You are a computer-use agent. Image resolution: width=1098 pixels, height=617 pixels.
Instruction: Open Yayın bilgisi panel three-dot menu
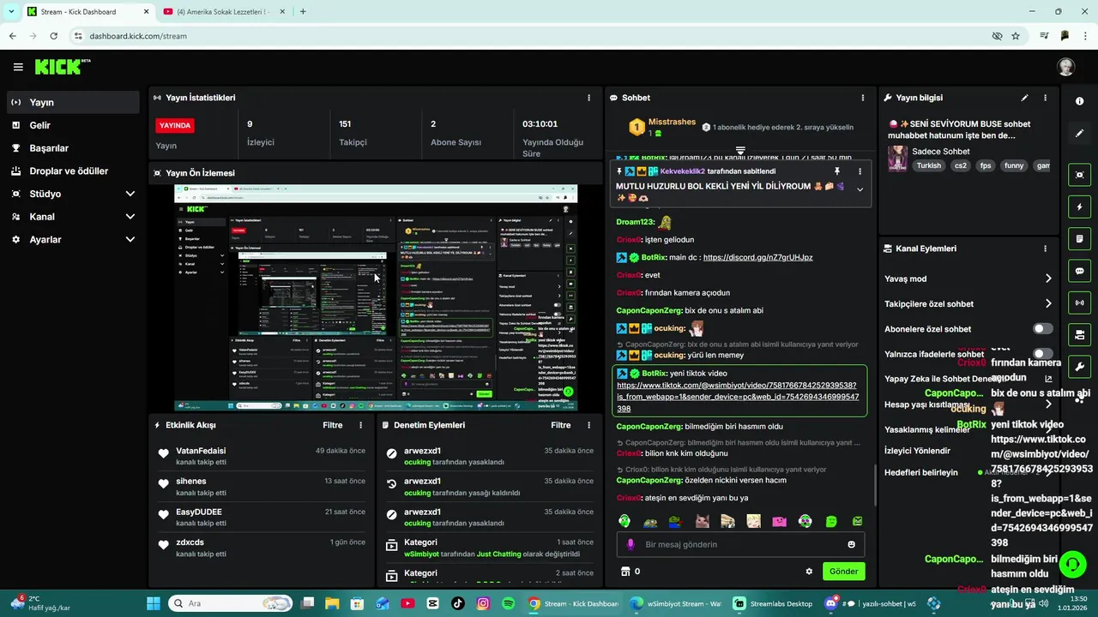click(1045, 98)
